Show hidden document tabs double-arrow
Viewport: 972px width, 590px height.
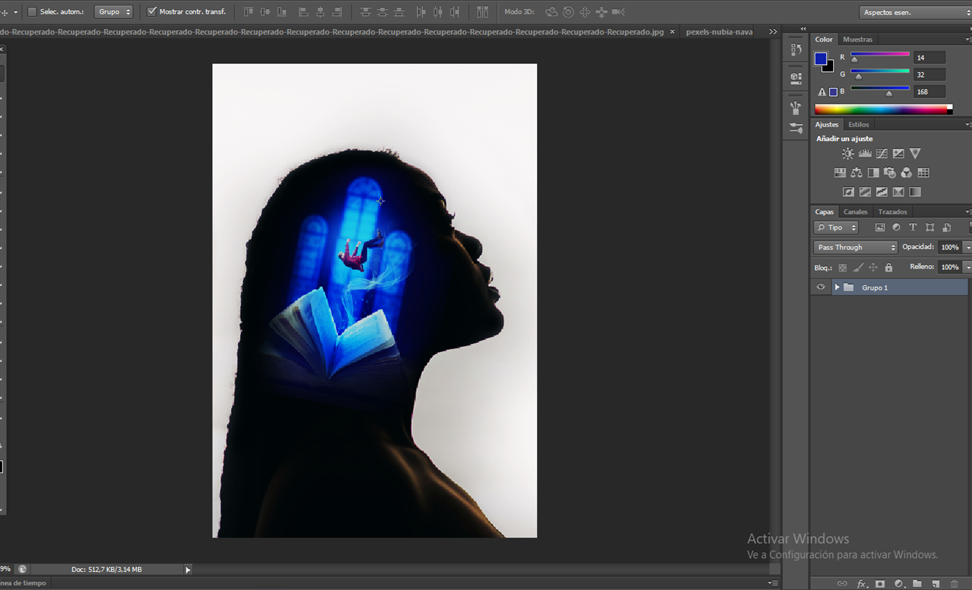(773, 32)
